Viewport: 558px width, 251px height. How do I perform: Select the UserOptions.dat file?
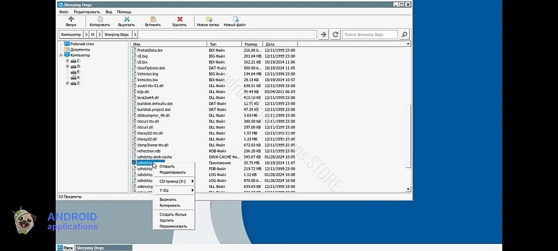[x=151, y=68]
